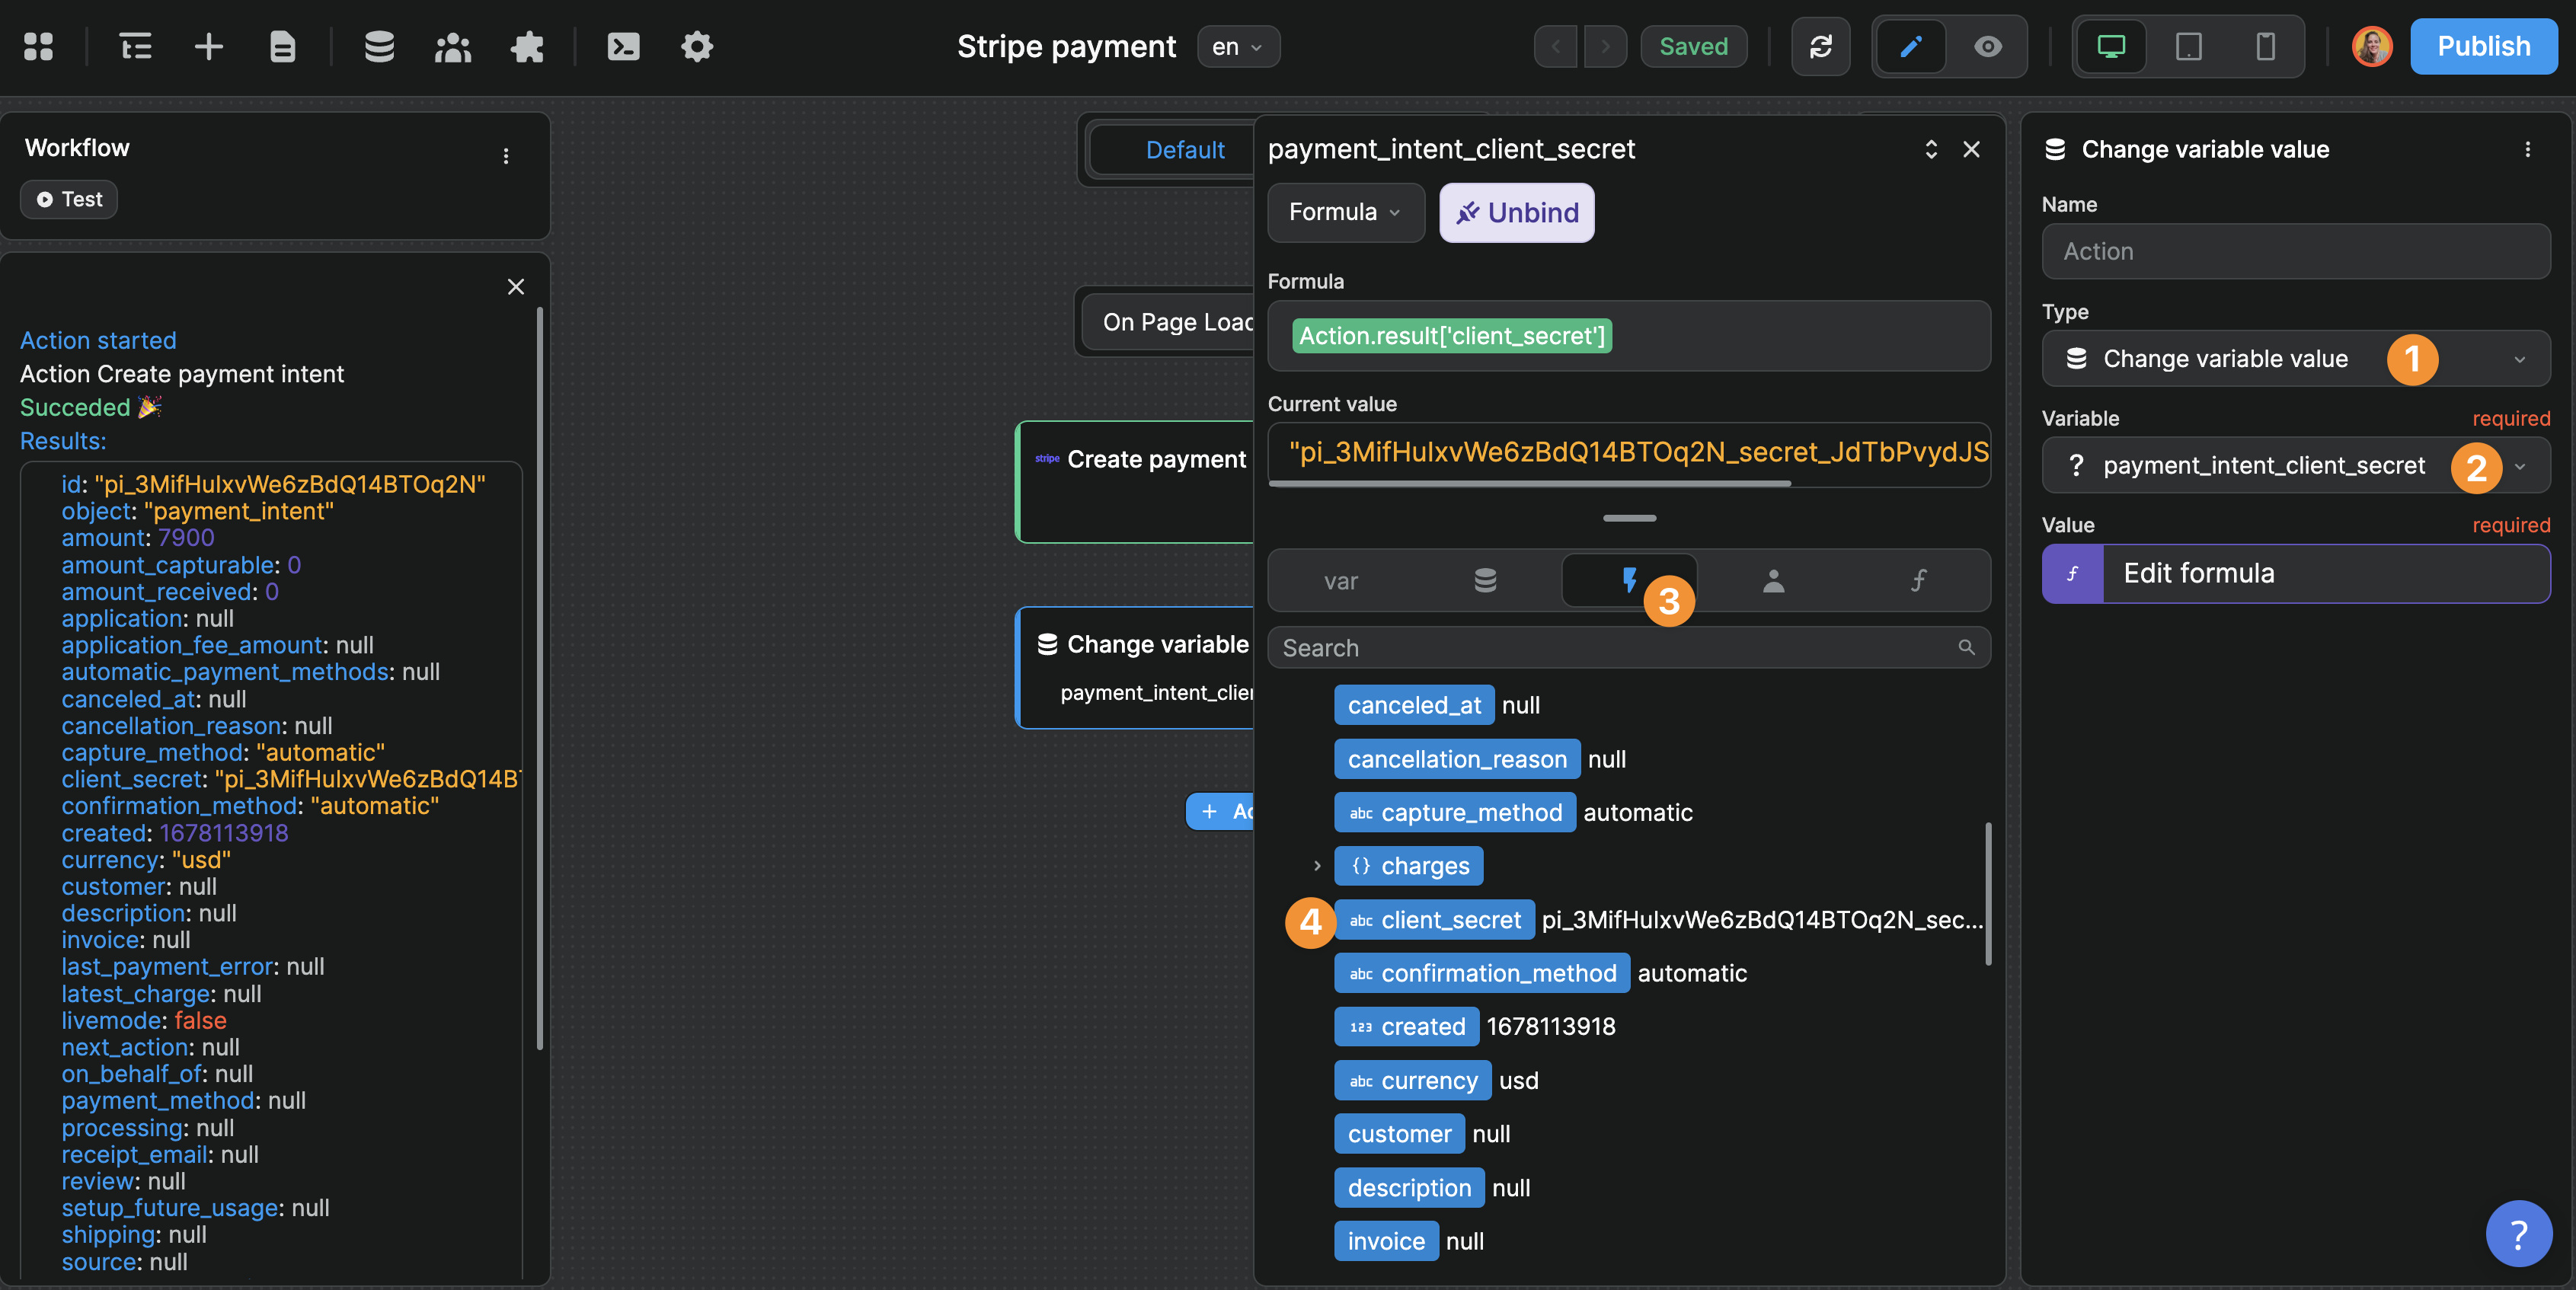
Task: Expand the charges object row
Action: (1317, 866)
